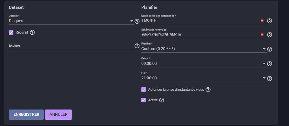Show help tooltip next to Activé
Image resolution: width=289 pixels, height=126 pixels.
click(162, 100)
